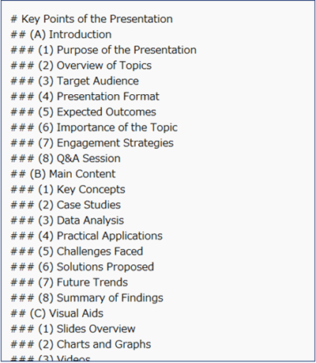The image size is (316, 363).
Task: Click the 'Target Audience' line
Action: (x=74, y=81)
